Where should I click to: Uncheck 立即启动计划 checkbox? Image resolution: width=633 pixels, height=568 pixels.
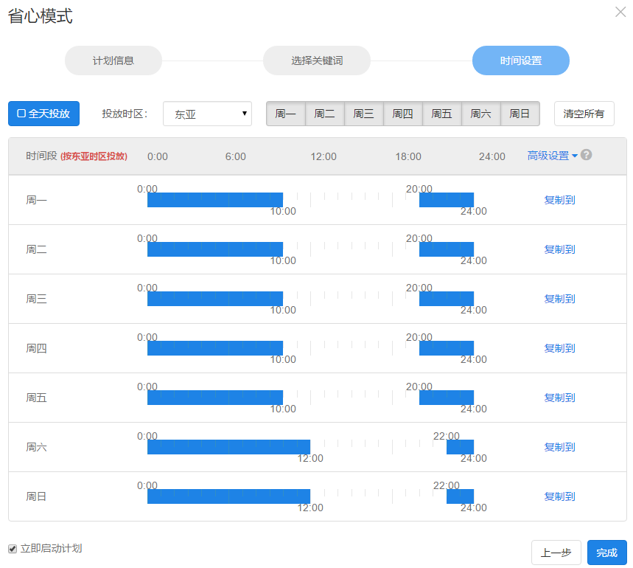coord(13,549)
